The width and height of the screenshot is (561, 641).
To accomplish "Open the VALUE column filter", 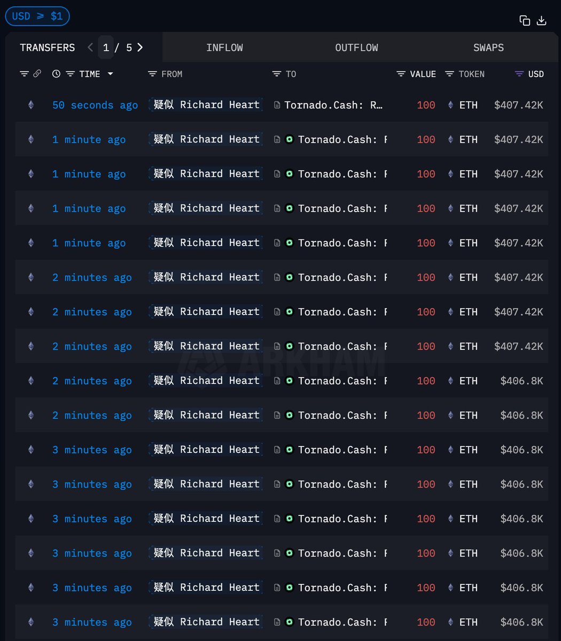I will [401, 74].
